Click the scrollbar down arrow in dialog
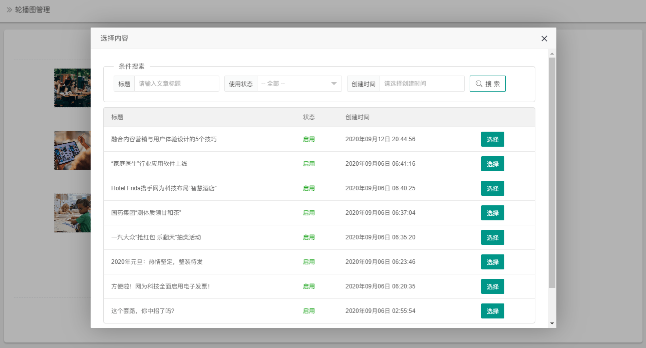This screenshot has height=348, width=646. (552, 324)
